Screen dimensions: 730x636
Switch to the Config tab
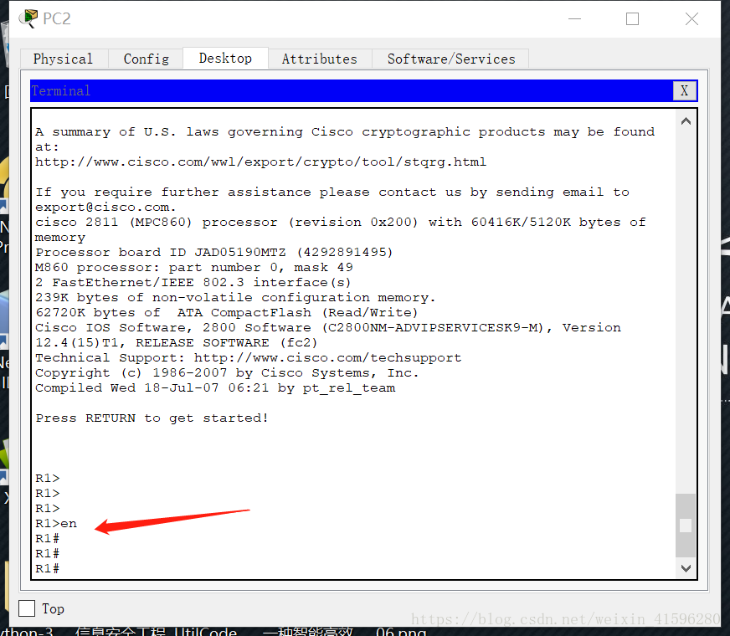coord(147,59)
